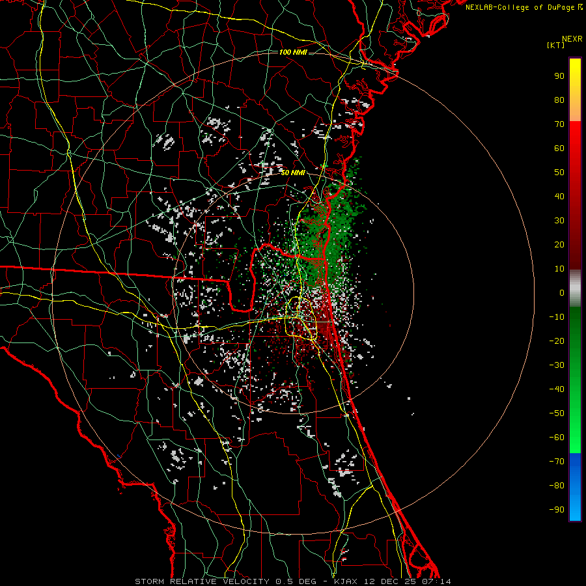The image size is (586, 586).
Task: Click the 70 value on the velocity scale
Action: 559,124
